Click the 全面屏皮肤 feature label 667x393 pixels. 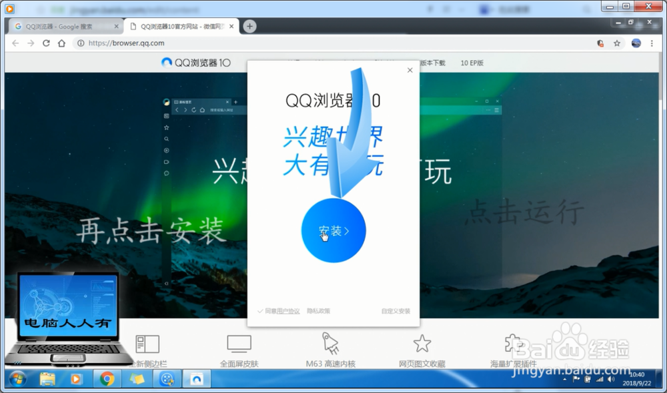pyautogui.click(x=239, y=364)
